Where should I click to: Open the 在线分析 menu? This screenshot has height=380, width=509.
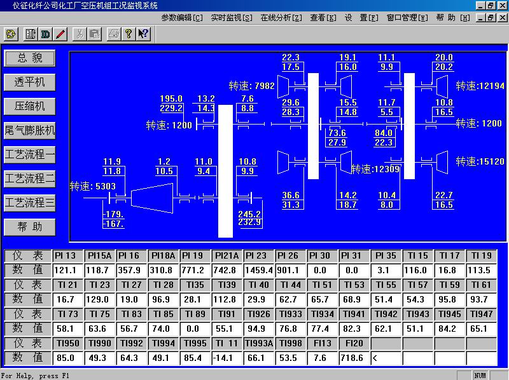click(281, 18)
